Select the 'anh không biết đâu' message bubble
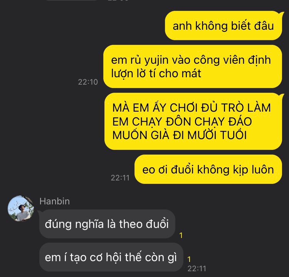The width and height of the screenshot is (289, 277). point(223,25)
